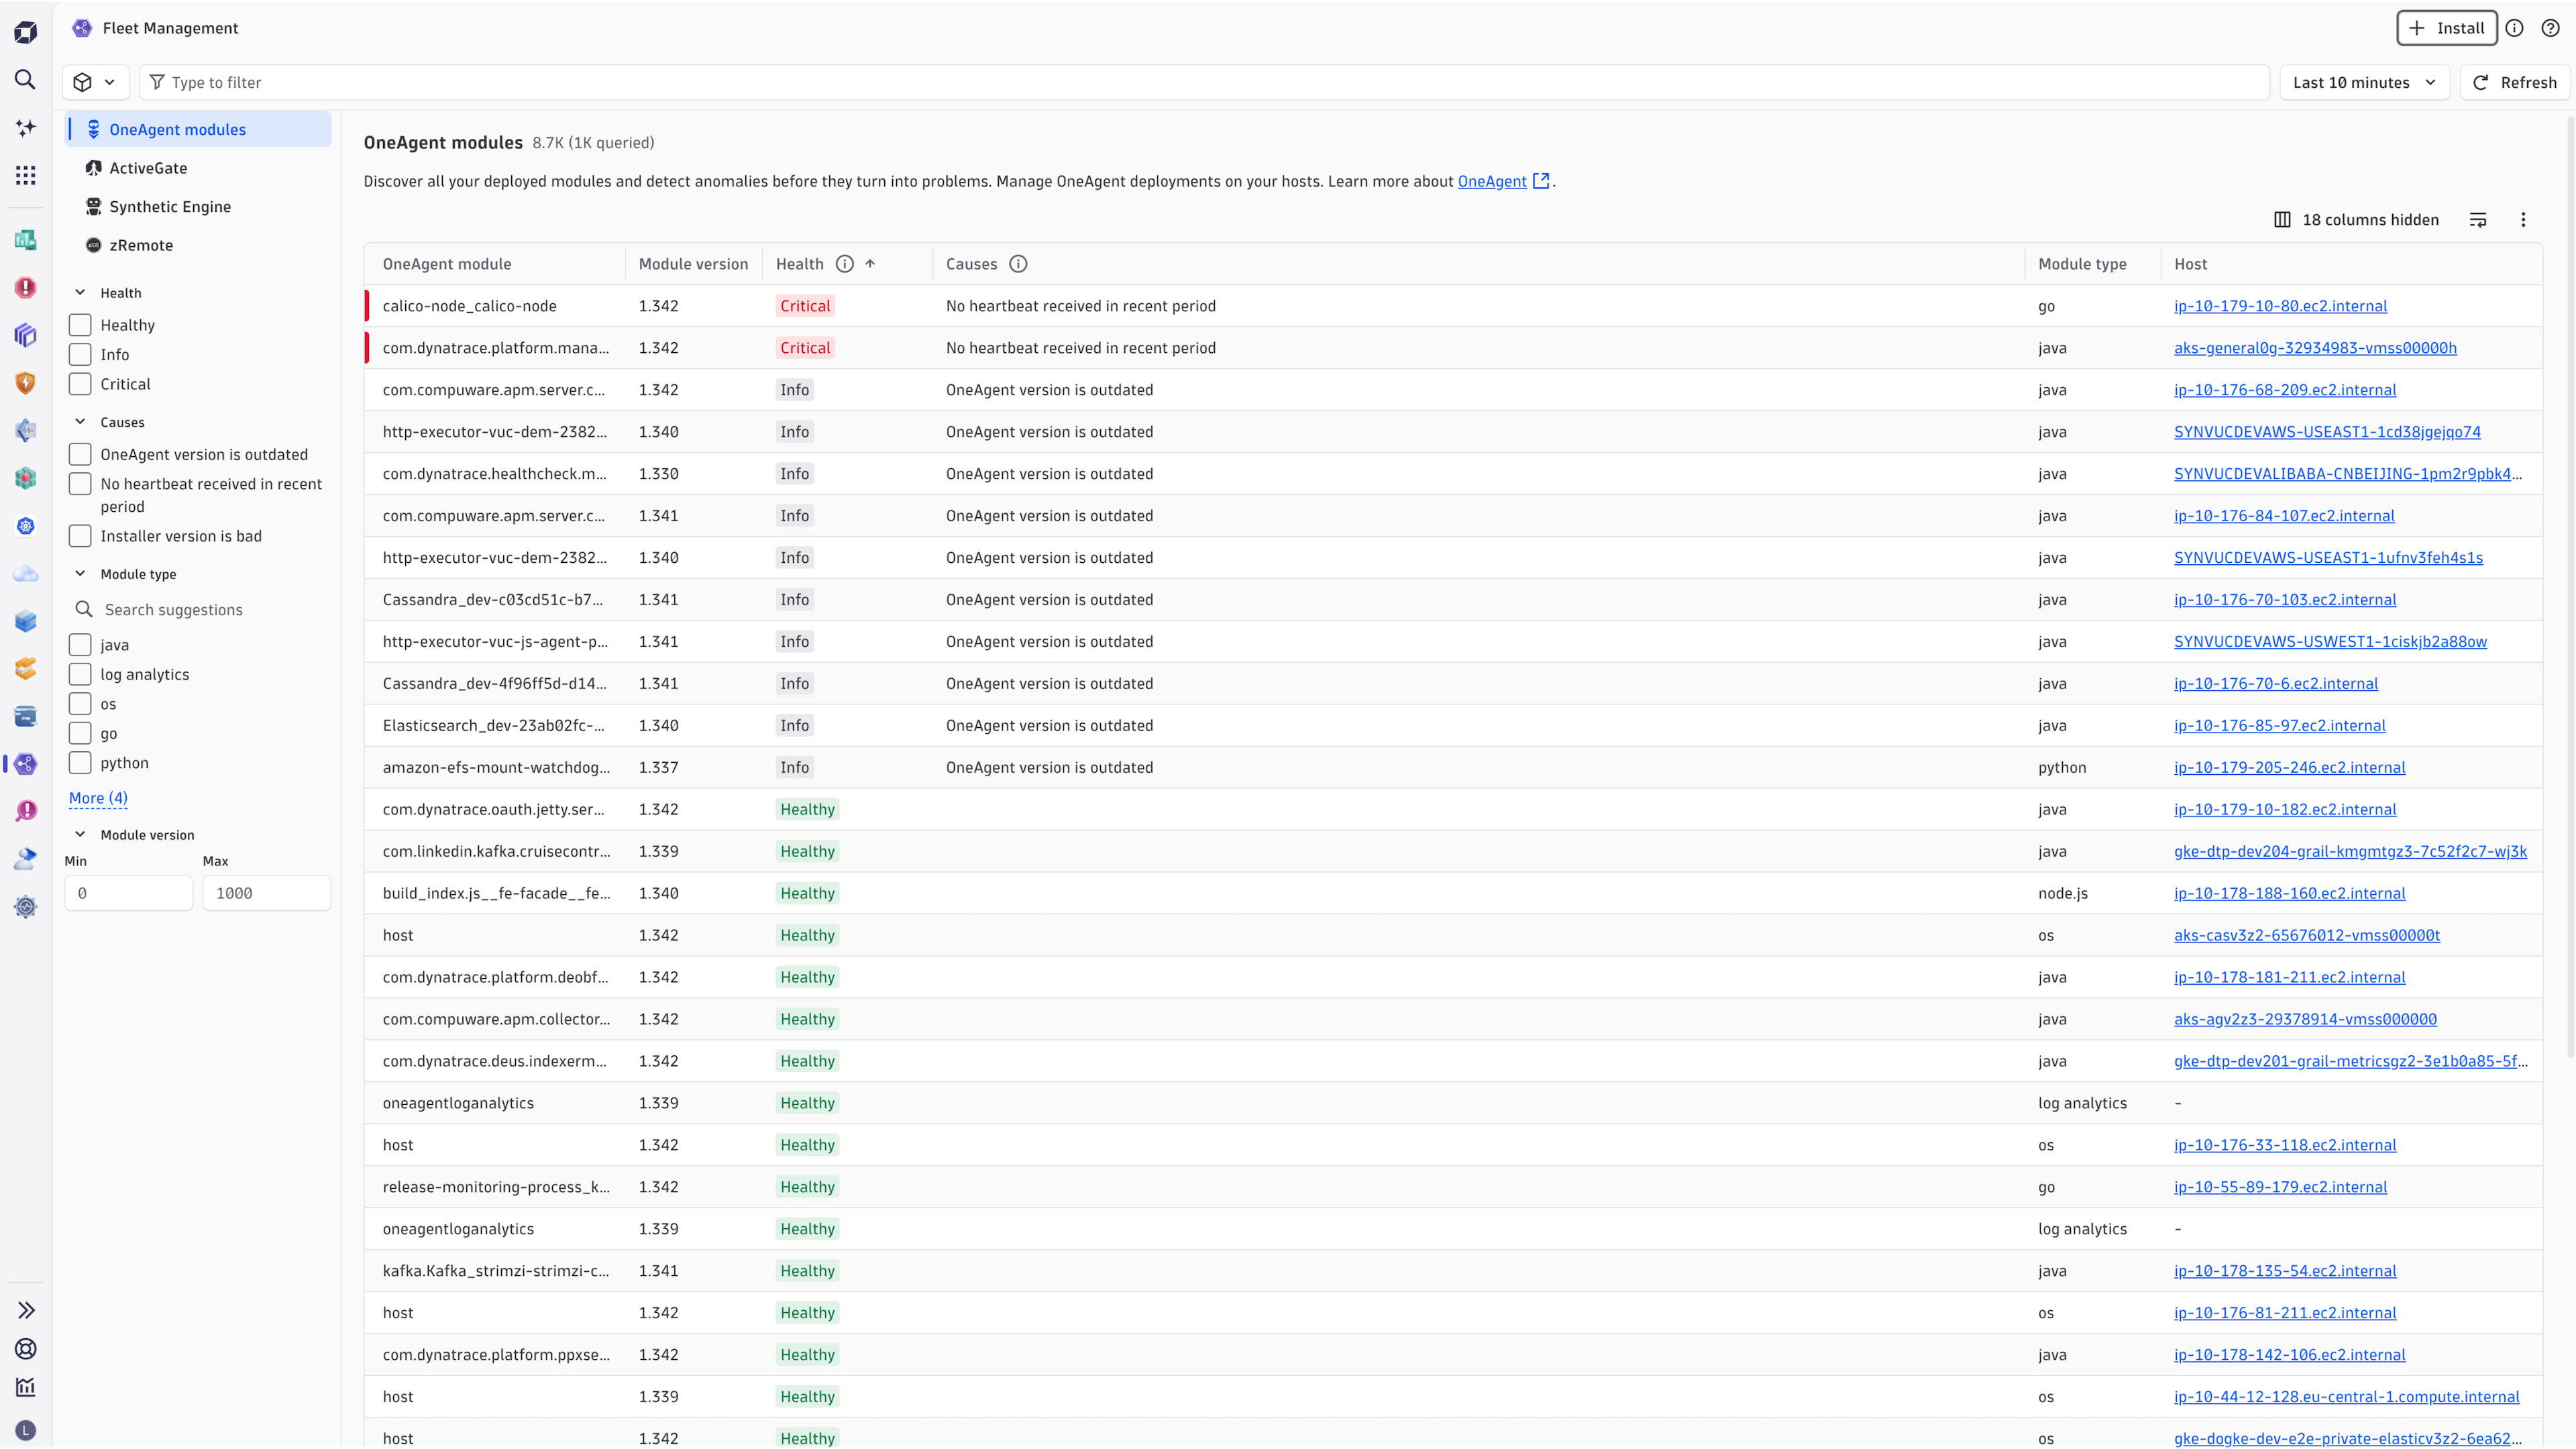Click the Max module version field
2576x1449 pixels.
point(266,893)
